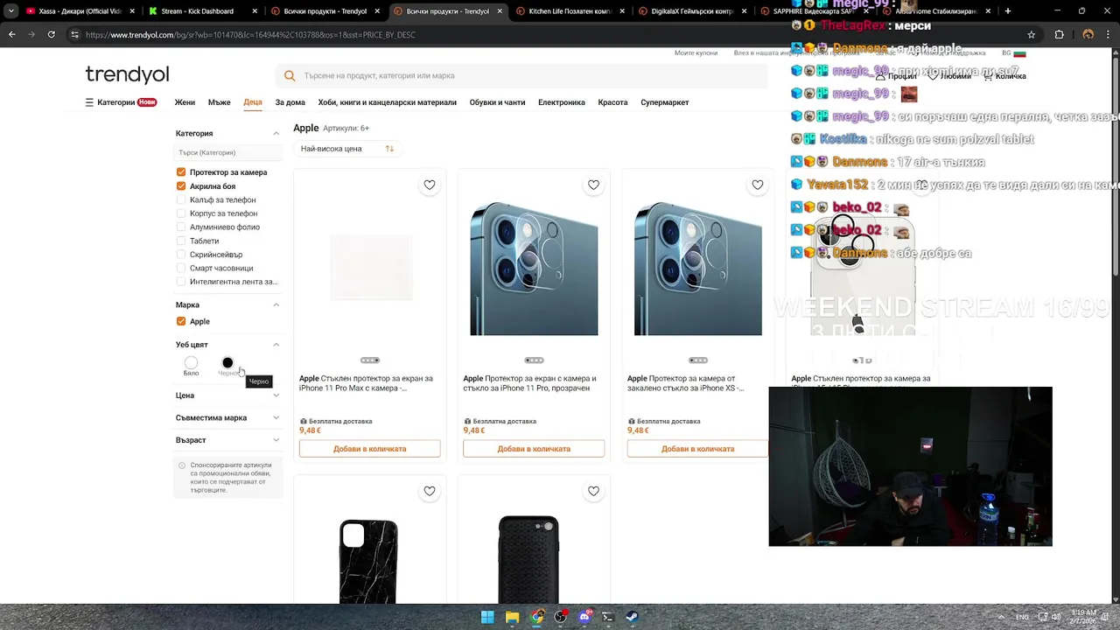This screenshot has width=1120, height=630.
Task: Open the Категории hamburger menu
Action: [89, 102]
